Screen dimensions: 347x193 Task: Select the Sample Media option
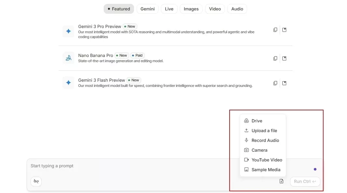(x=266, y=170)
